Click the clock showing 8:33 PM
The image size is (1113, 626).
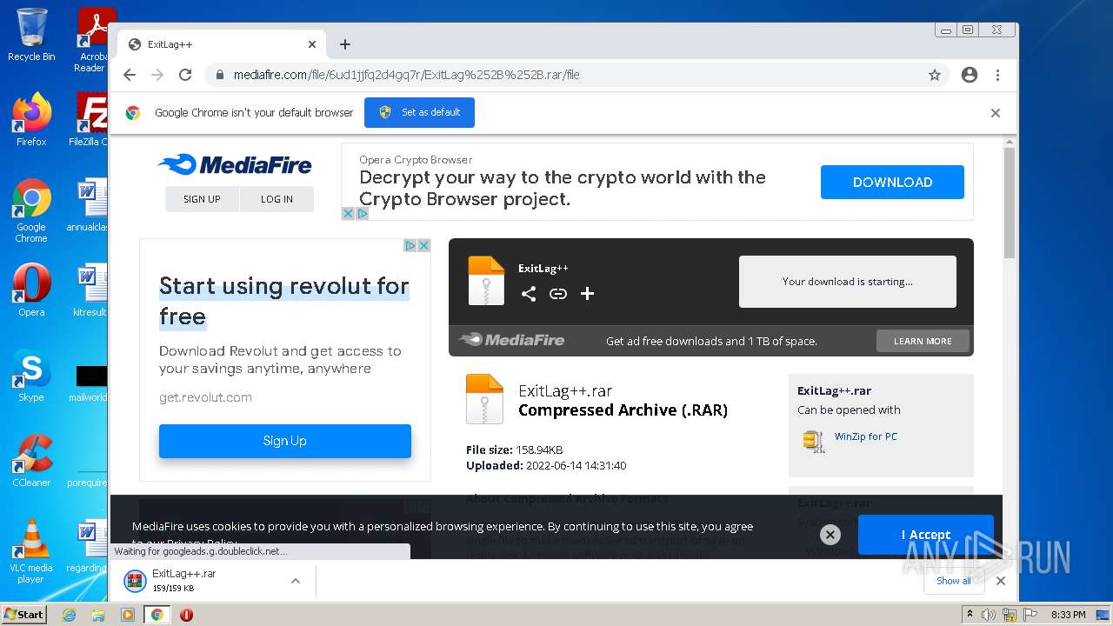pos(1069,615)
